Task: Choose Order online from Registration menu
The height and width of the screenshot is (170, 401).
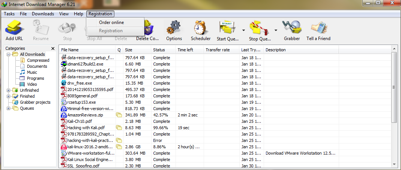Action: 115,22
